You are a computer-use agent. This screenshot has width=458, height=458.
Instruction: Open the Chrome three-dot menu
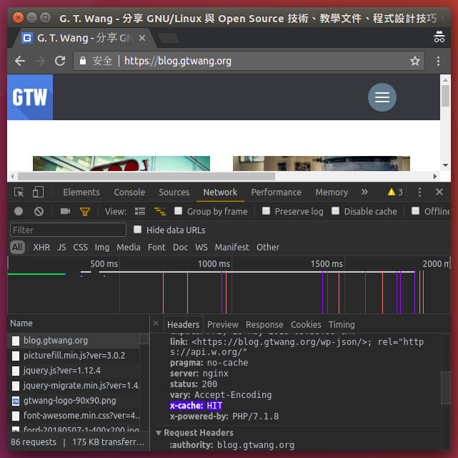click(x=438, y=61)
